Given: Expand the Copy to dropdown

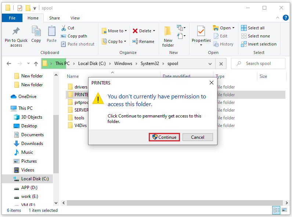Looking at the screenshot, I should [x=125, y=41].
